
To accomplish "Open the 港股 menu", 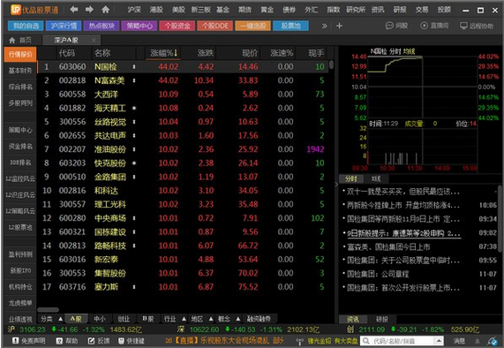I will tap(156, 10).
